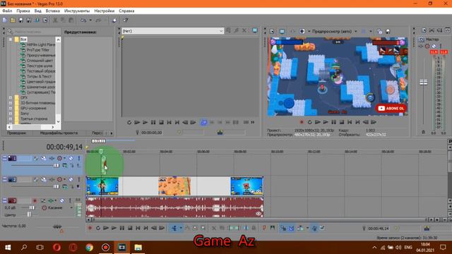This screenshot has width=452, height=254.
Task: Click audio track 3 volume slider
Action: point(31,207)
